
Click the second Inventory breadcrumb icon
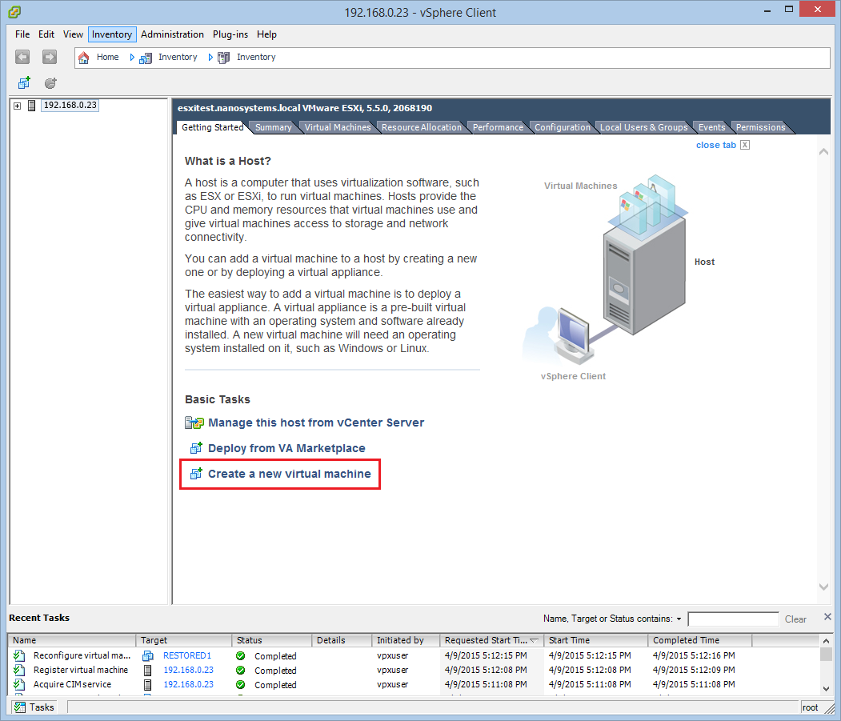point(224,58)
